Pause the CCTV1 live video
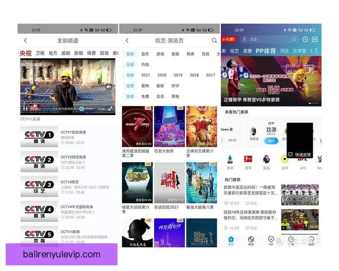The image size is (339, 271). pyautogui.click(x=25, y=109)
